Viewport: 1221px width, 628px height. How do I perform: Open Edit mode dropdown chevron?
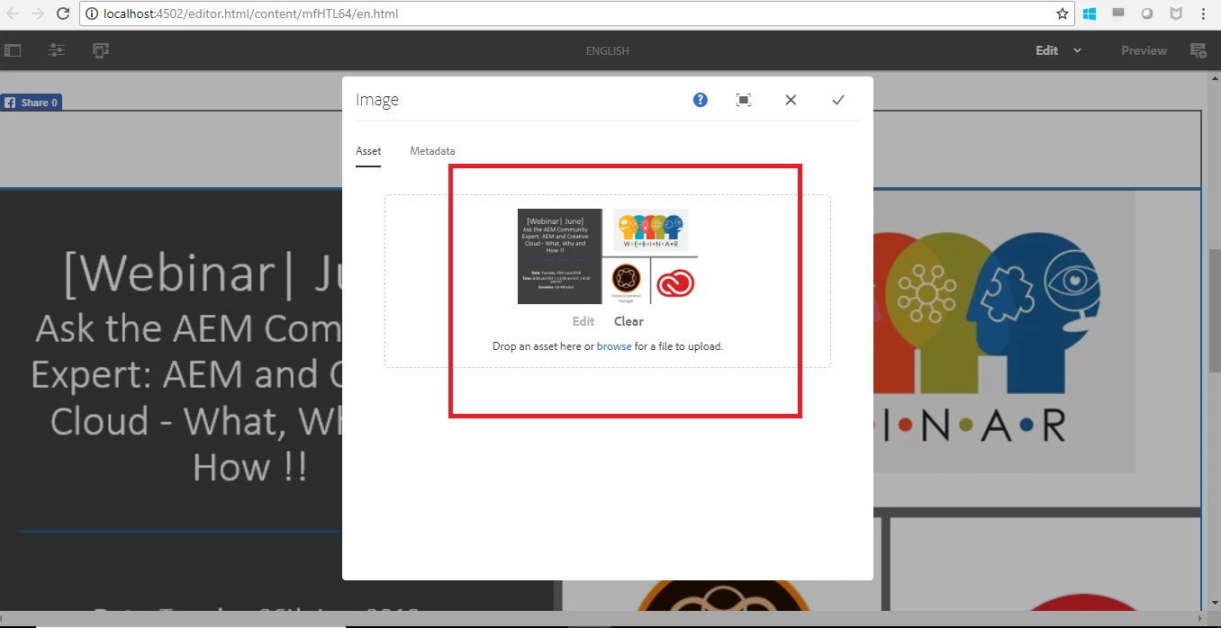tap(1077, 50)
